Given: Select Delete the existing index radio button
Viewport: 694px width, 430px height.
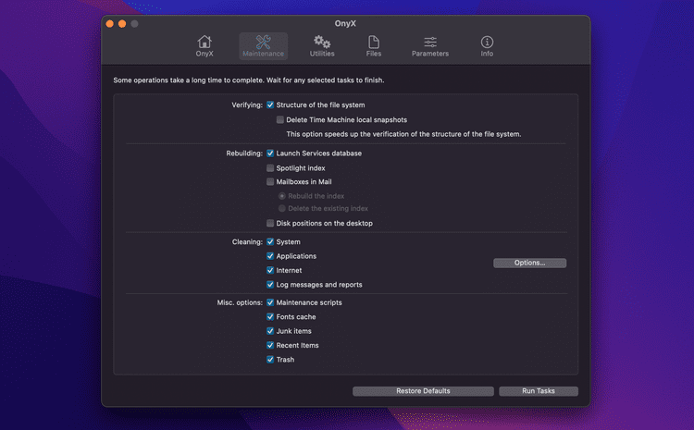Looking at the screenshot, I should click(281, 208).
